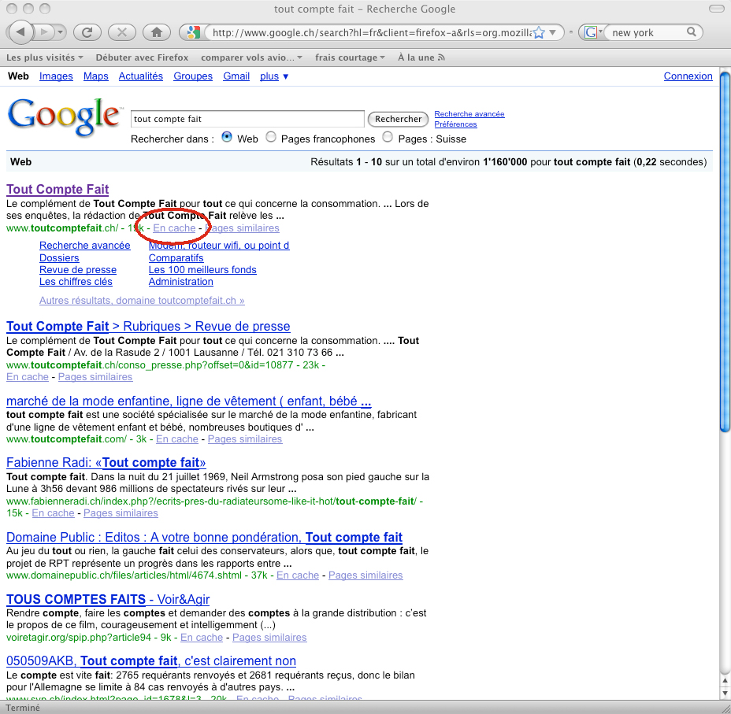Click the 'tout compte fait' search input
The image size is (731, 714).
pos(247,119)
